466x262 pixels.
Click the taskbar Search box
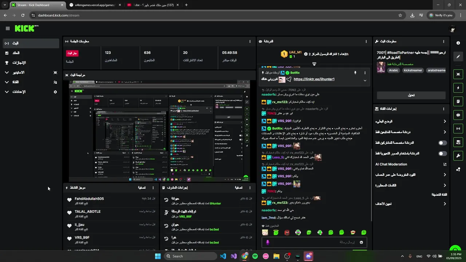pos(190,256)
